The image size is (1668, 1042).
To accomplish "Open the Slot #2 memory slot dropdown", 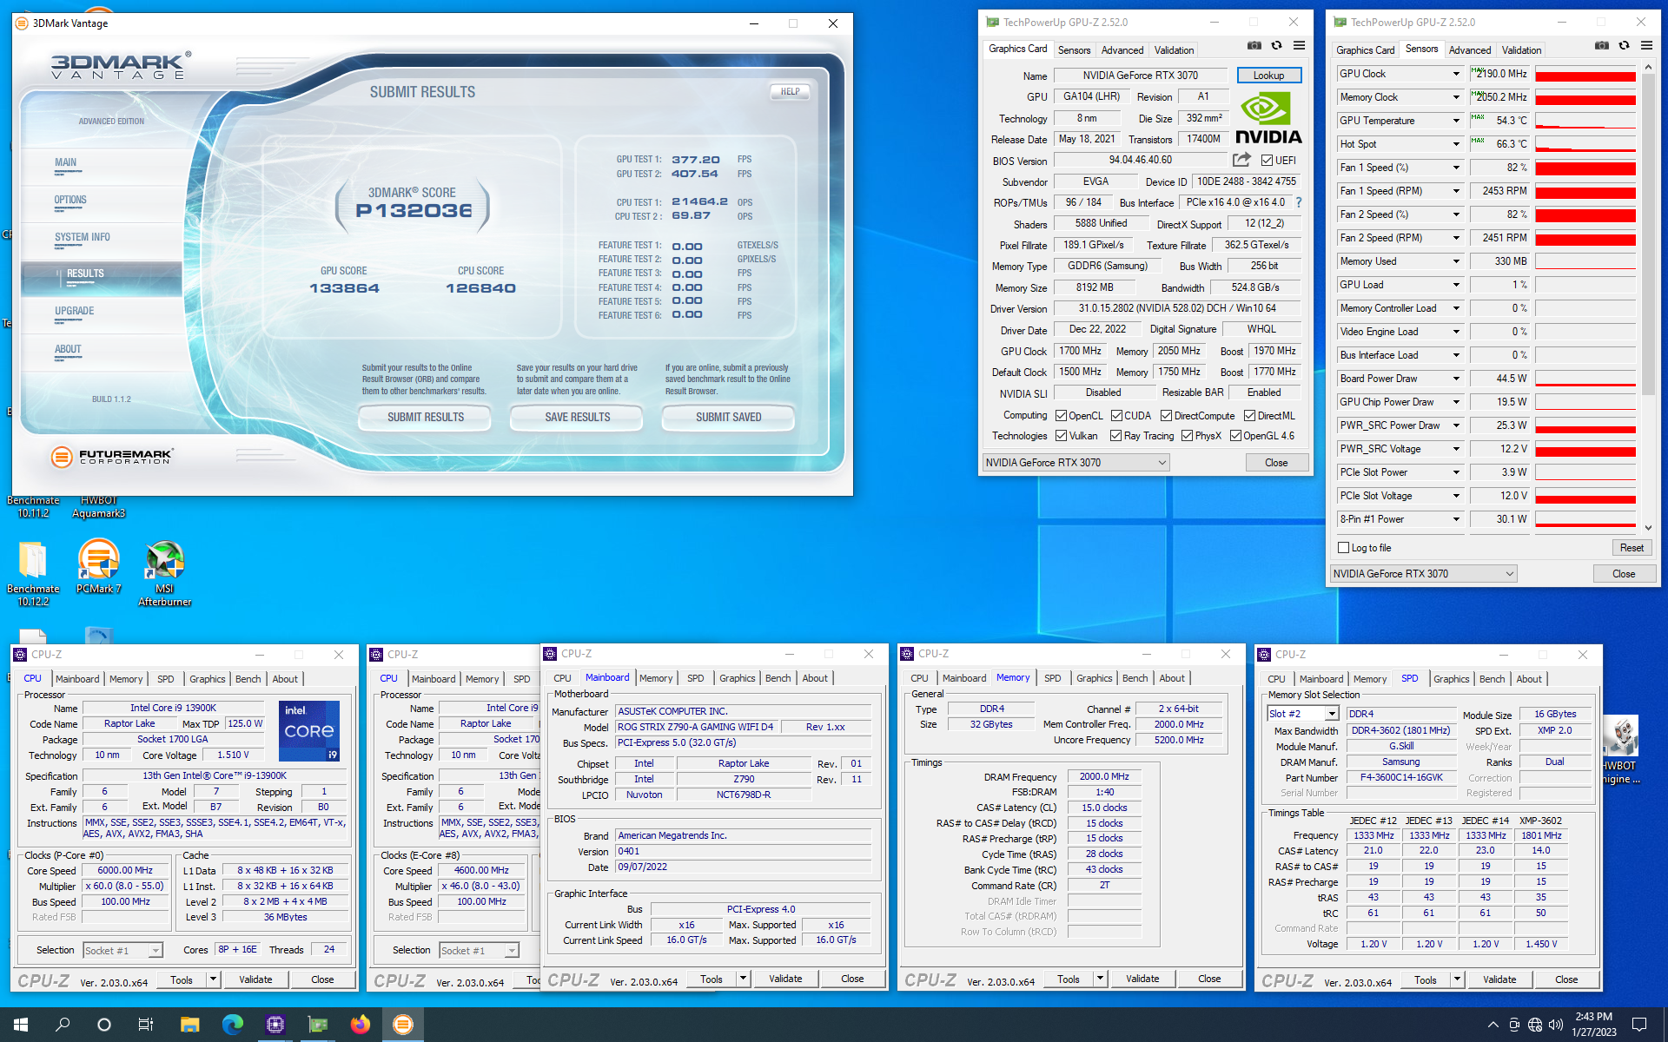I will [x=1331, y=714].
